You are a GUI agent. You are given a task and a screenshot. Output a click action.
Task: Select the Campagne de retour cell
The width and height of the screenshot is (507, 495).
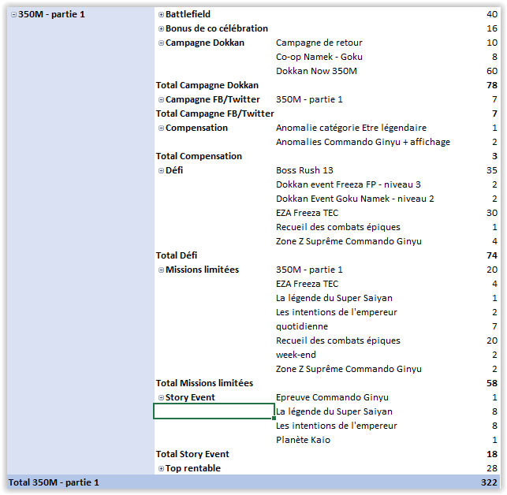point(319,43)
